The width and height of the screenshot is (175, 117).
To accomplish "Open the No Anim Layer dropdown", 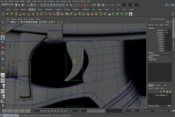I will 148,111.
